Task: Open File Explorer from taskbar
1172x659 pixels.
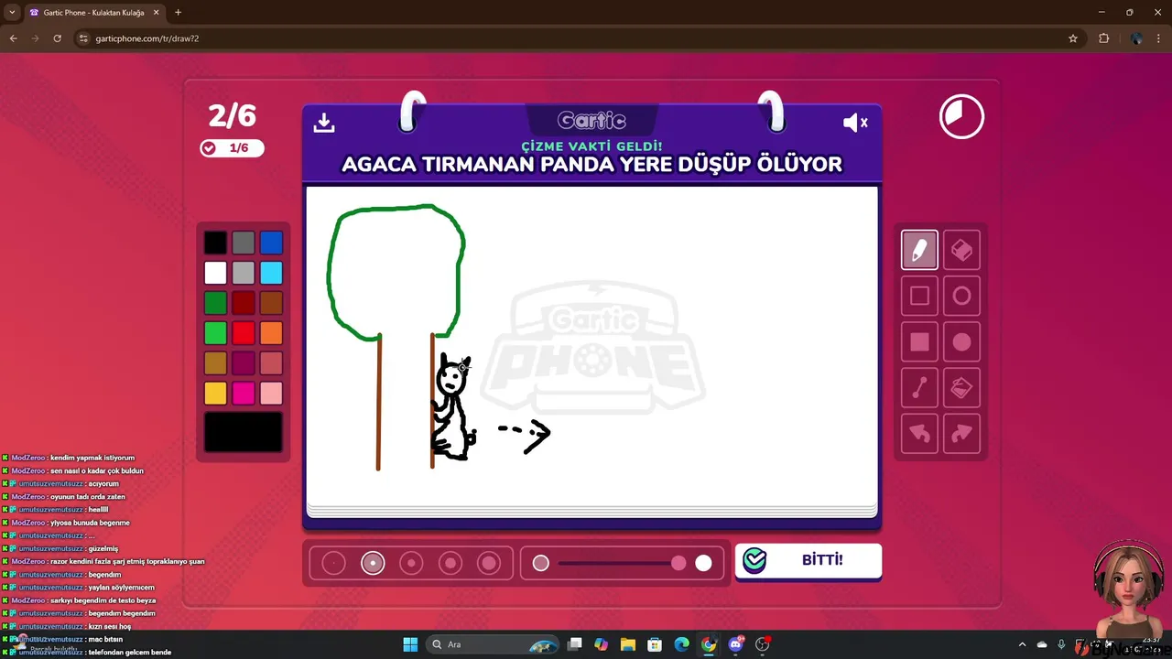Action: 627,644
